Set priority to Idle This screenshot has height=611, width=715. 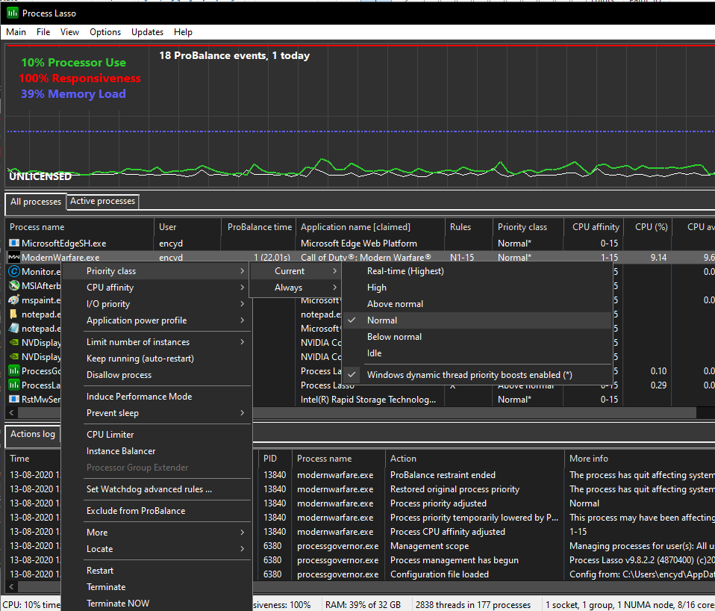[x=476, y=353]
